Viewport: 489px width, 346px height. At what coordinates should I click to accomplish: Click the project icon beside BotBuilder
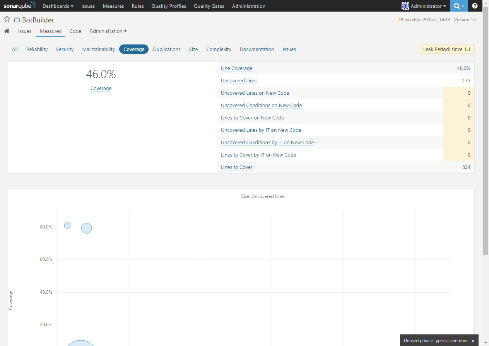[x=16, y=19]
